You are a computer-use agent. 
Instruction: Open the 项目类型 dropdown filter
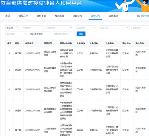59,28
